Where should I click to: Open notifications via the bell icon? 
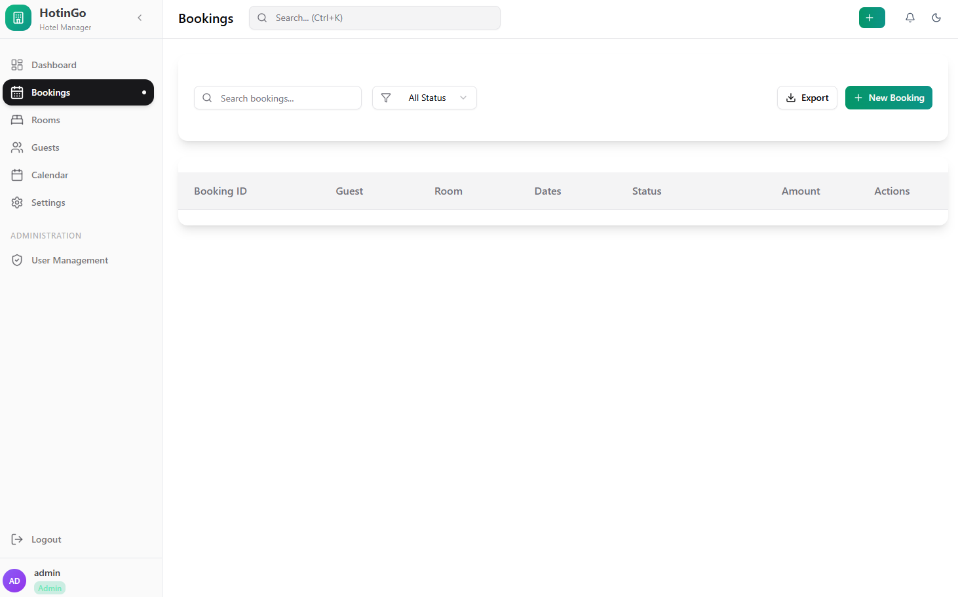910,18
